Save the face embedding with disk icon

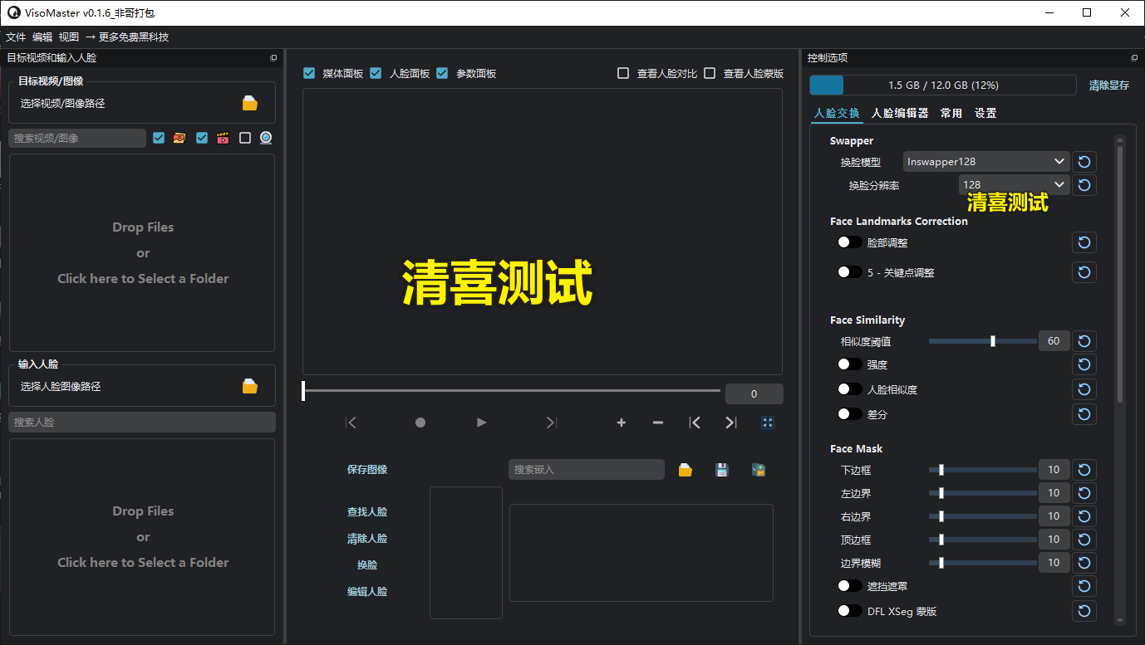721,469
